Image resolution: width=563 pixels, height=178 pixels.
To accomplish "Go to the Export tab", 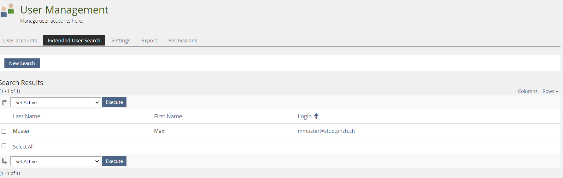I will pos(149,40).
